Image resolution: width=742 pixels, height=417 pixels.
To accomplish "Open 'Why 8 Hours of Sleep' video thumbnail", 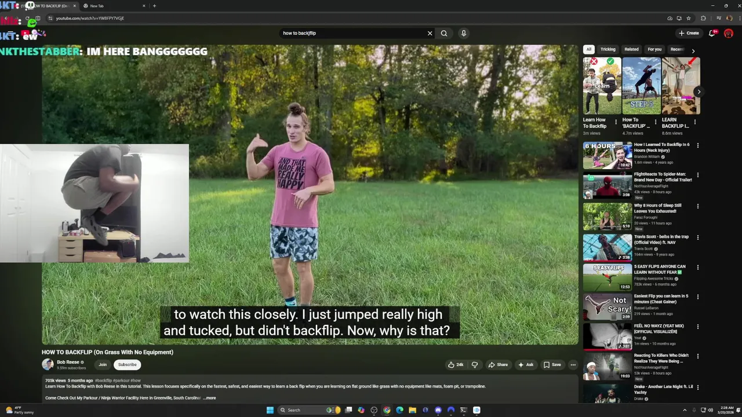I will [608, 216].
